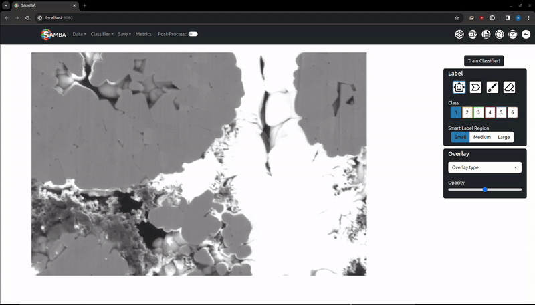Click the red extension icon in browser toolbar
This screenshot has height=305, width=535.
(481, 18)
